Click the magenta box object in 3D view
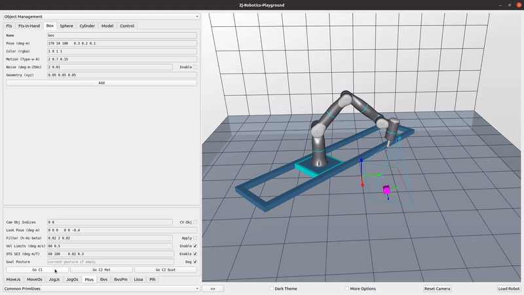The height and width of the screenshot is (295, 524). (x=386, y=189)
